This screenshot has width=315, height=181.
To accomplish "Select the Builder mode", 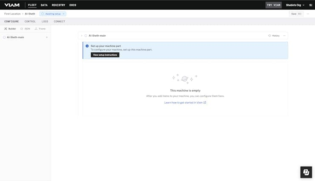I will click(x=10, y=29).
